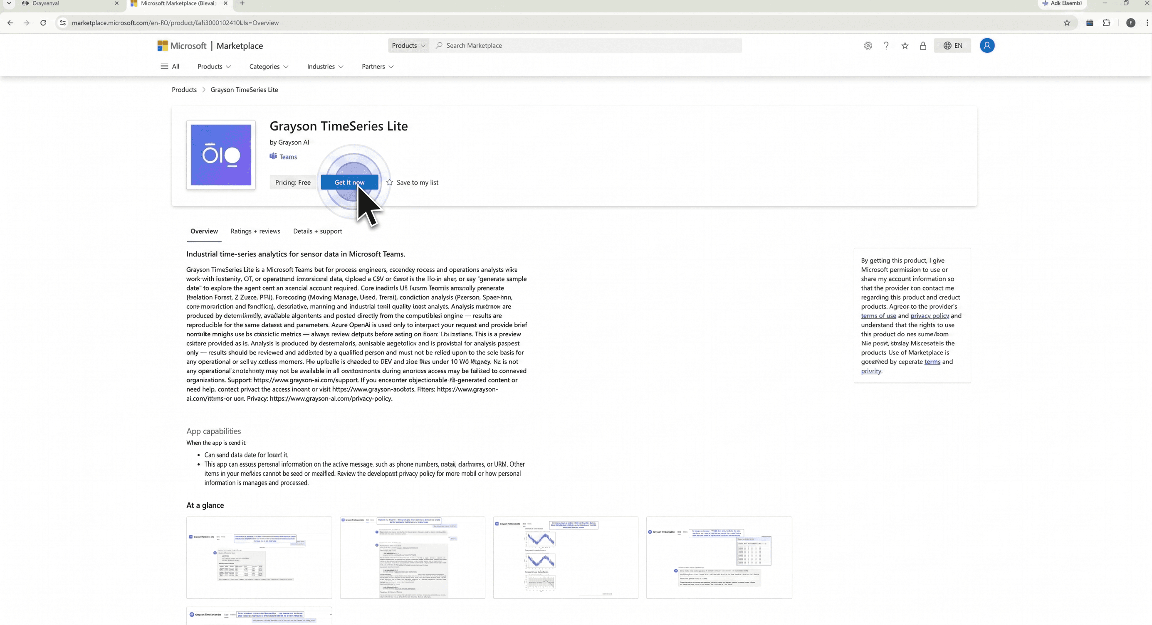Open the privacy policy link in consent panel

click(929, 316)
